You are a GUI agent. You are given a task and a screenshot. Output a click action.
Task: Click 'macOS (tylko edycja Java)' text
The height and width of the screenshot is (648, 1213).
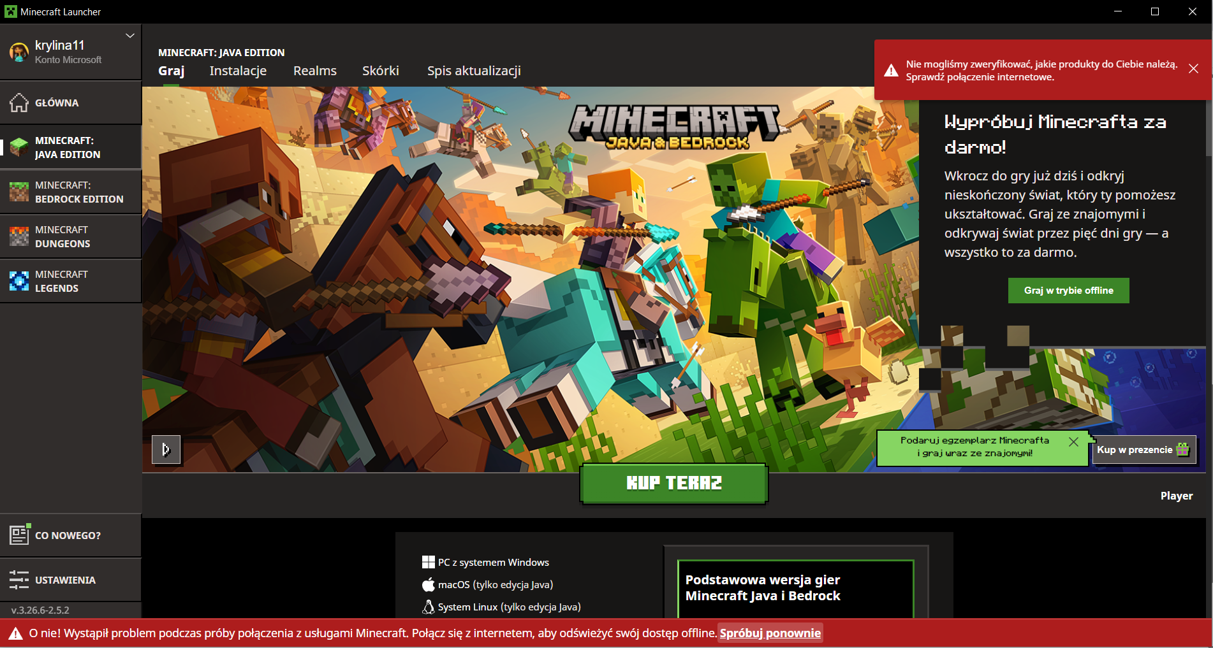[x=496, y=584]
